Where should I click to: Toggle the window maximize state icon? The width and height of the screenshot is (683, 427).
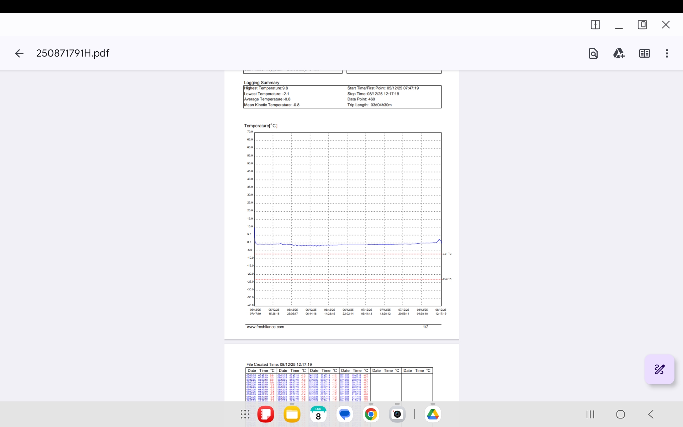pyautogui.click(x=642, y=25)
